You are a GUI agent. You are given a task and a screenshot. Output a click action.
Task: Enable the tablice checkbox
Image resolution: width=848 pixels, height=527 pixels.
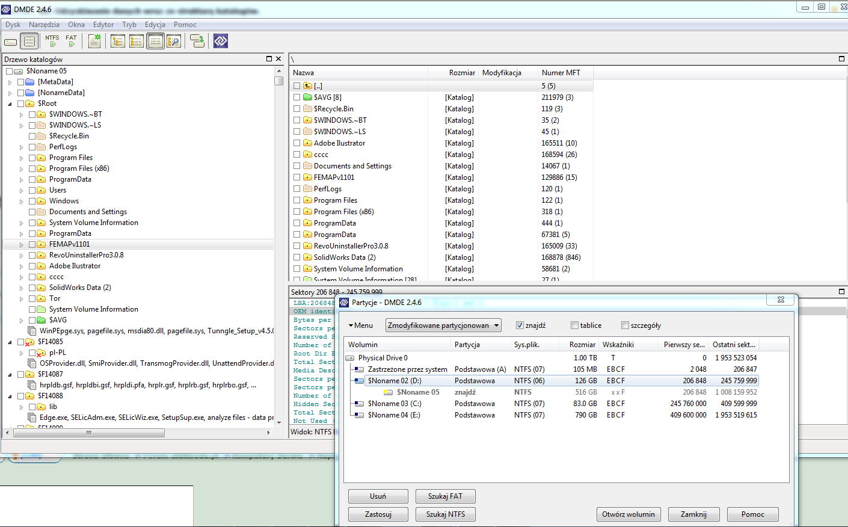pos(574,325)
